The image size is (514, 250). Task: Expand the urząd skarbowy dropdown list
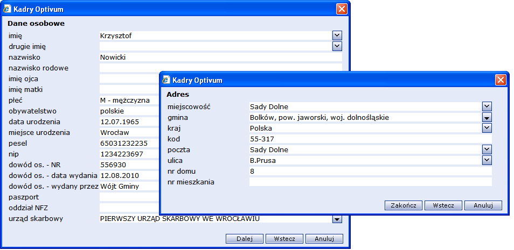tap(337, 219)
